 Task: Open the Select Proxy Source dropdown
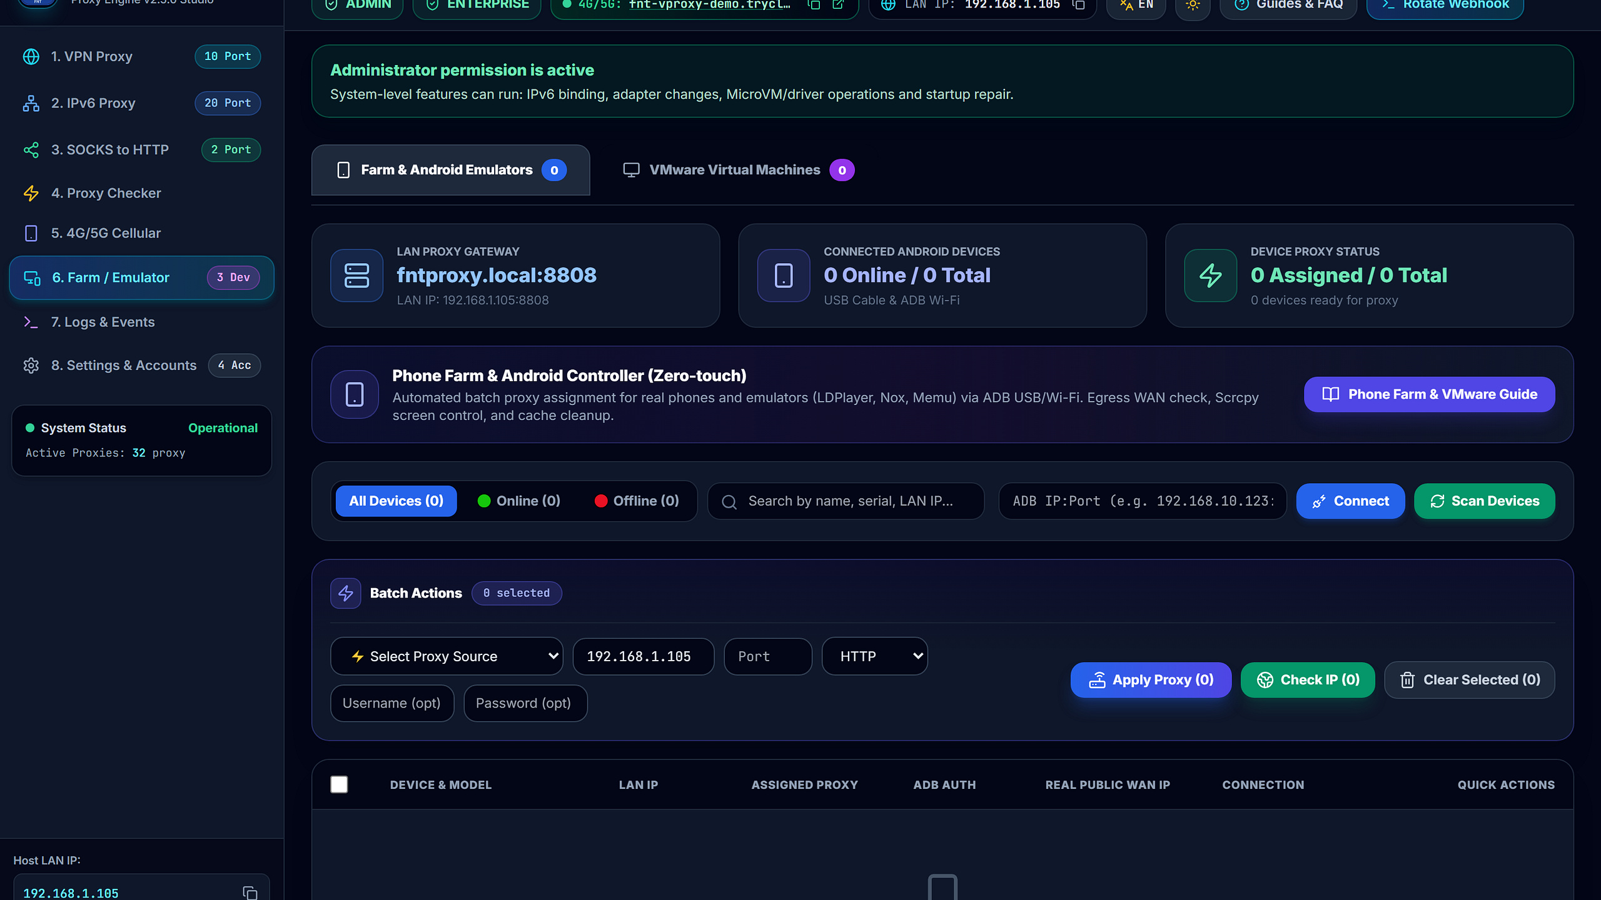pyautogui.click(x=447, y=656)
